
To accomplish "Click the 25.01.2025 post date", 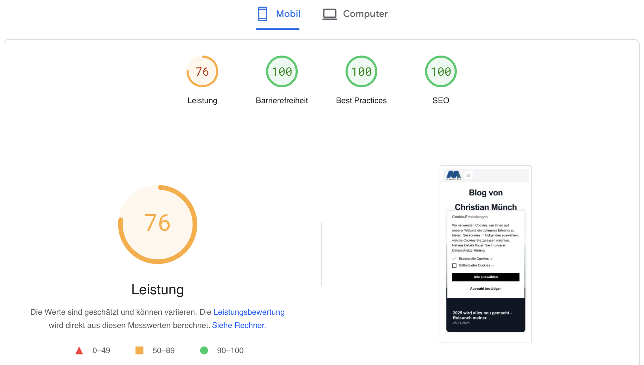I will [x=461, y=323].
